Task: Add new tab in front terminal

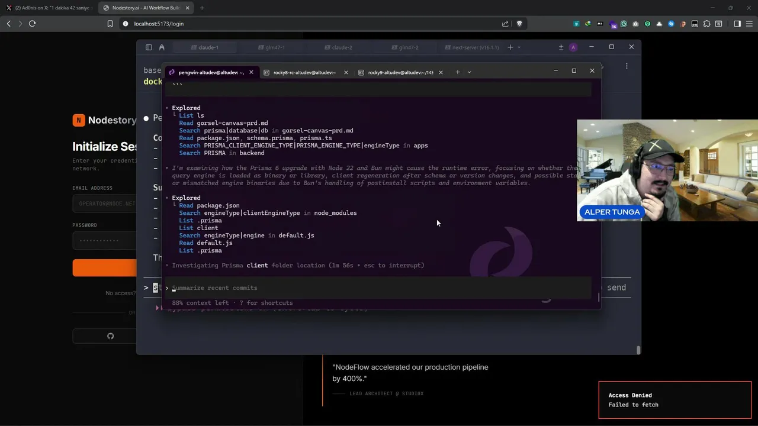Action: 457,72
